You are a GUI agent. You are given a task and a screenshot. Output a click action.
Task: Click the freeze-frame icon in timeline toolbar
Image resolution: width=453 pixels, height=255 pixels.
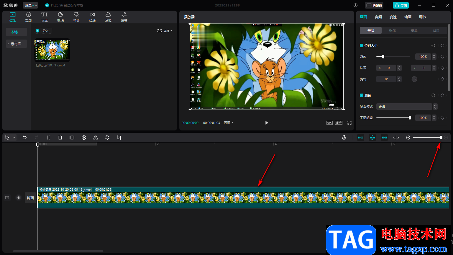click(x=72, y=138)
